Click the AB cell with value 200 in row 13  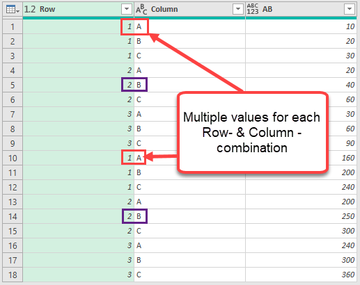click(x=301, y=202)
